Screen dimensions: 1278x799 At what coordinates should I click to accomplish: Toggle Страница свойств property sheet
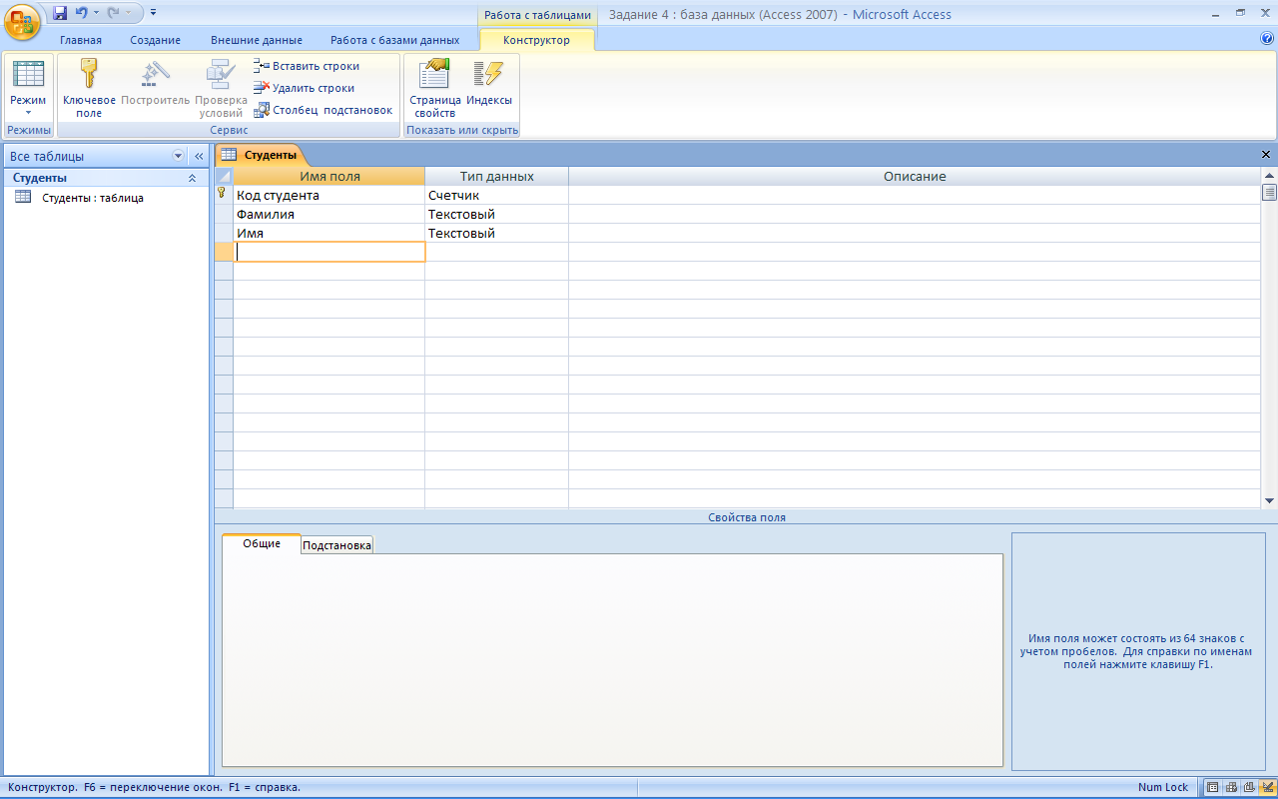[434, 88]
